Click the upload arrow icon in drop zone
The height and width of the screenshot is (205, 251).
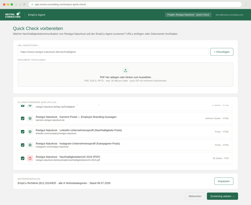point(126,70)
